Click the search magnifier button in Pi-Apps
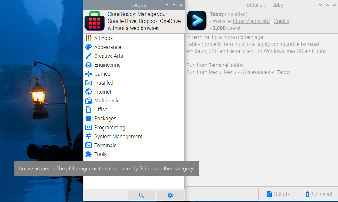The image size is (338, 202). pos(142,195)
